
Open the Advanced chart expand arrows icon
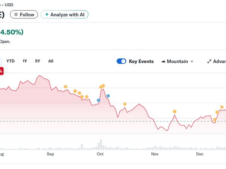pyautogui.click(x=209, y=62)
